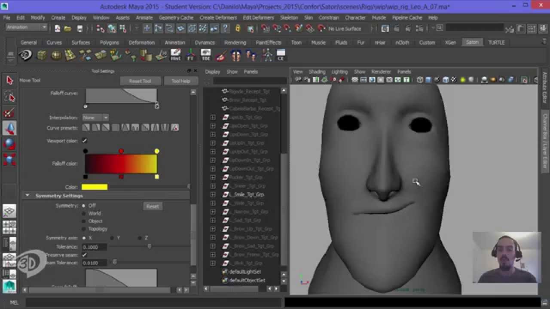Click the Save Scene disk icon
Viewport: 550px width, 309px height.
pyautogui.click(x=79, y=29)
